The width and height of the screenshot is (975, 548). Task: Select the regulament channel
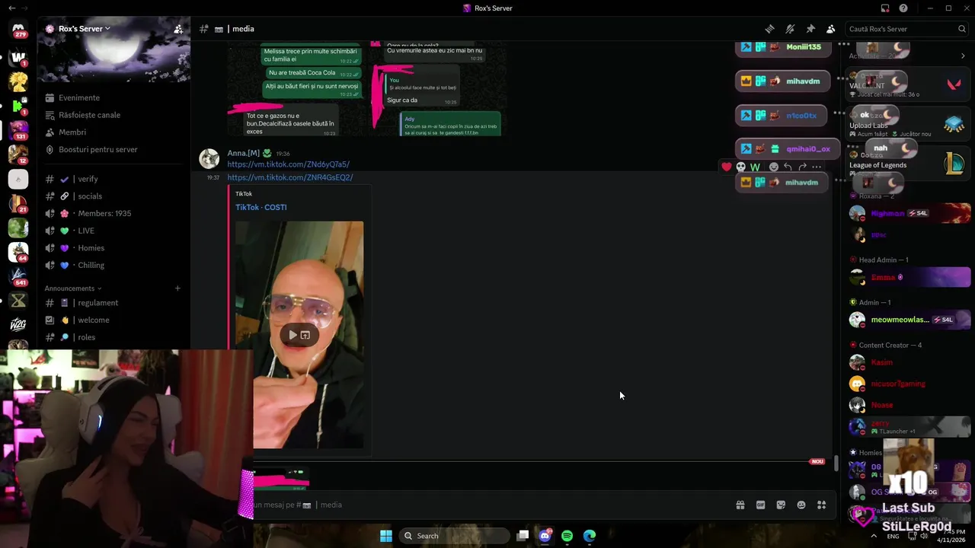click(114, 303)
